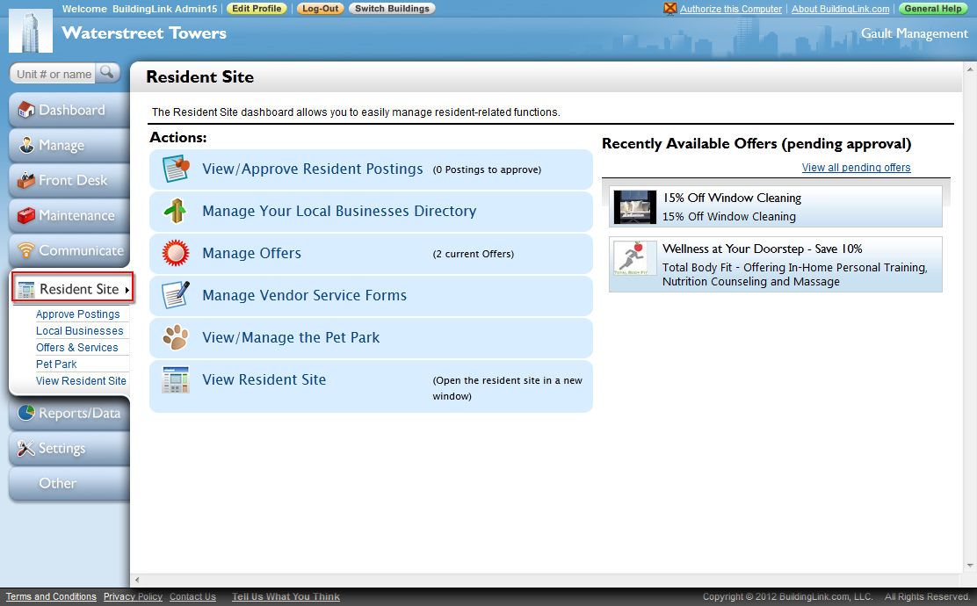
Task: Open the Reports/Data menu
Action: pyautogui.click(x=69, y=413)
